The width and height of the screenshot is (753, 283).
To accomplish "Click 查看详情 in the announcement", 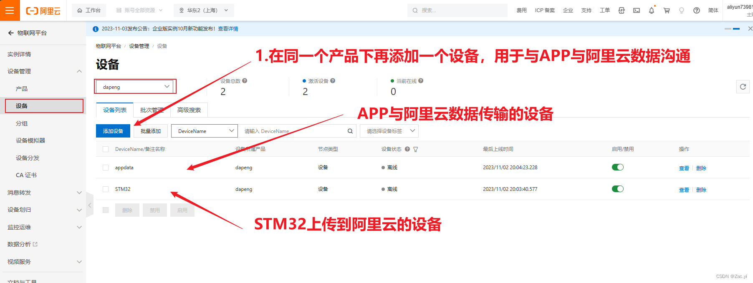I will point(228,29).
